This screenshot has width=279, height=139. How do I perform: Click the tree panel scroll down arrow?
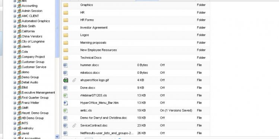click(x=57, y=136)
